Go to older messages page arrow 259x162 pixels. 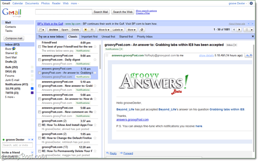pos(239,30)
